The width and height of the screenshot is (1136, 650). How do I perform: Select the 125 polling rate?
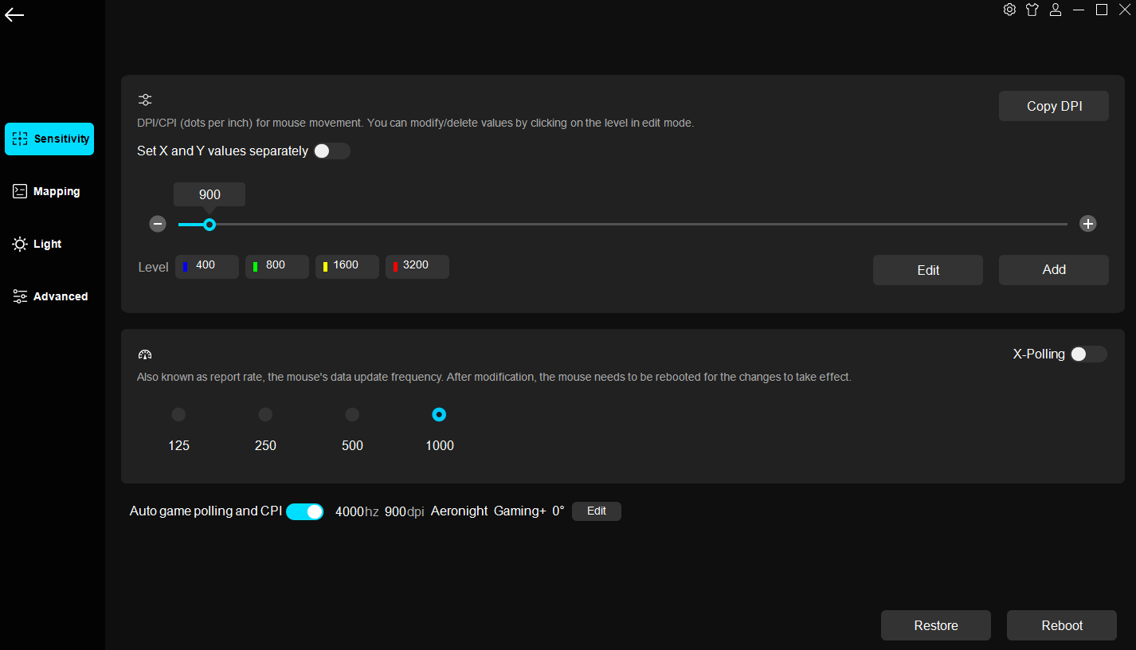(x=178, y=414)
